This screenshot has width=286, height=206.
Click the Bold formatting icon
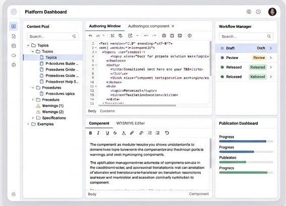click(90, 133)
